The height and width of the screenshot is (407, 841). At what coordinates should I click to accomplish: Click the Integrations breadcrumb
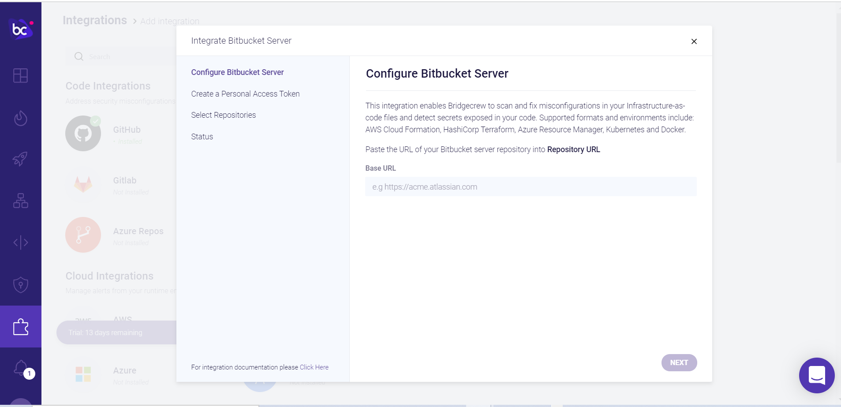(95, 20)
